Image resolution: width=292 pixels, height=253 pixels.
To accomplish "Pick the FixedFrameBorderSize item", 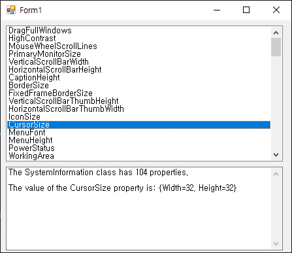I will tap(138, 93).
